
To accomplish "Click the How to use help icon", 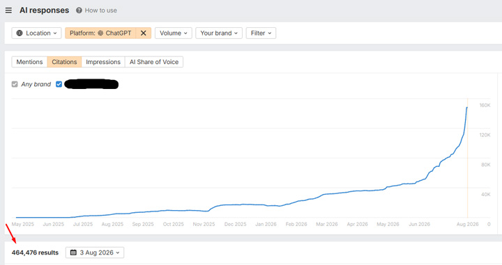I will (x=79, y=10).
